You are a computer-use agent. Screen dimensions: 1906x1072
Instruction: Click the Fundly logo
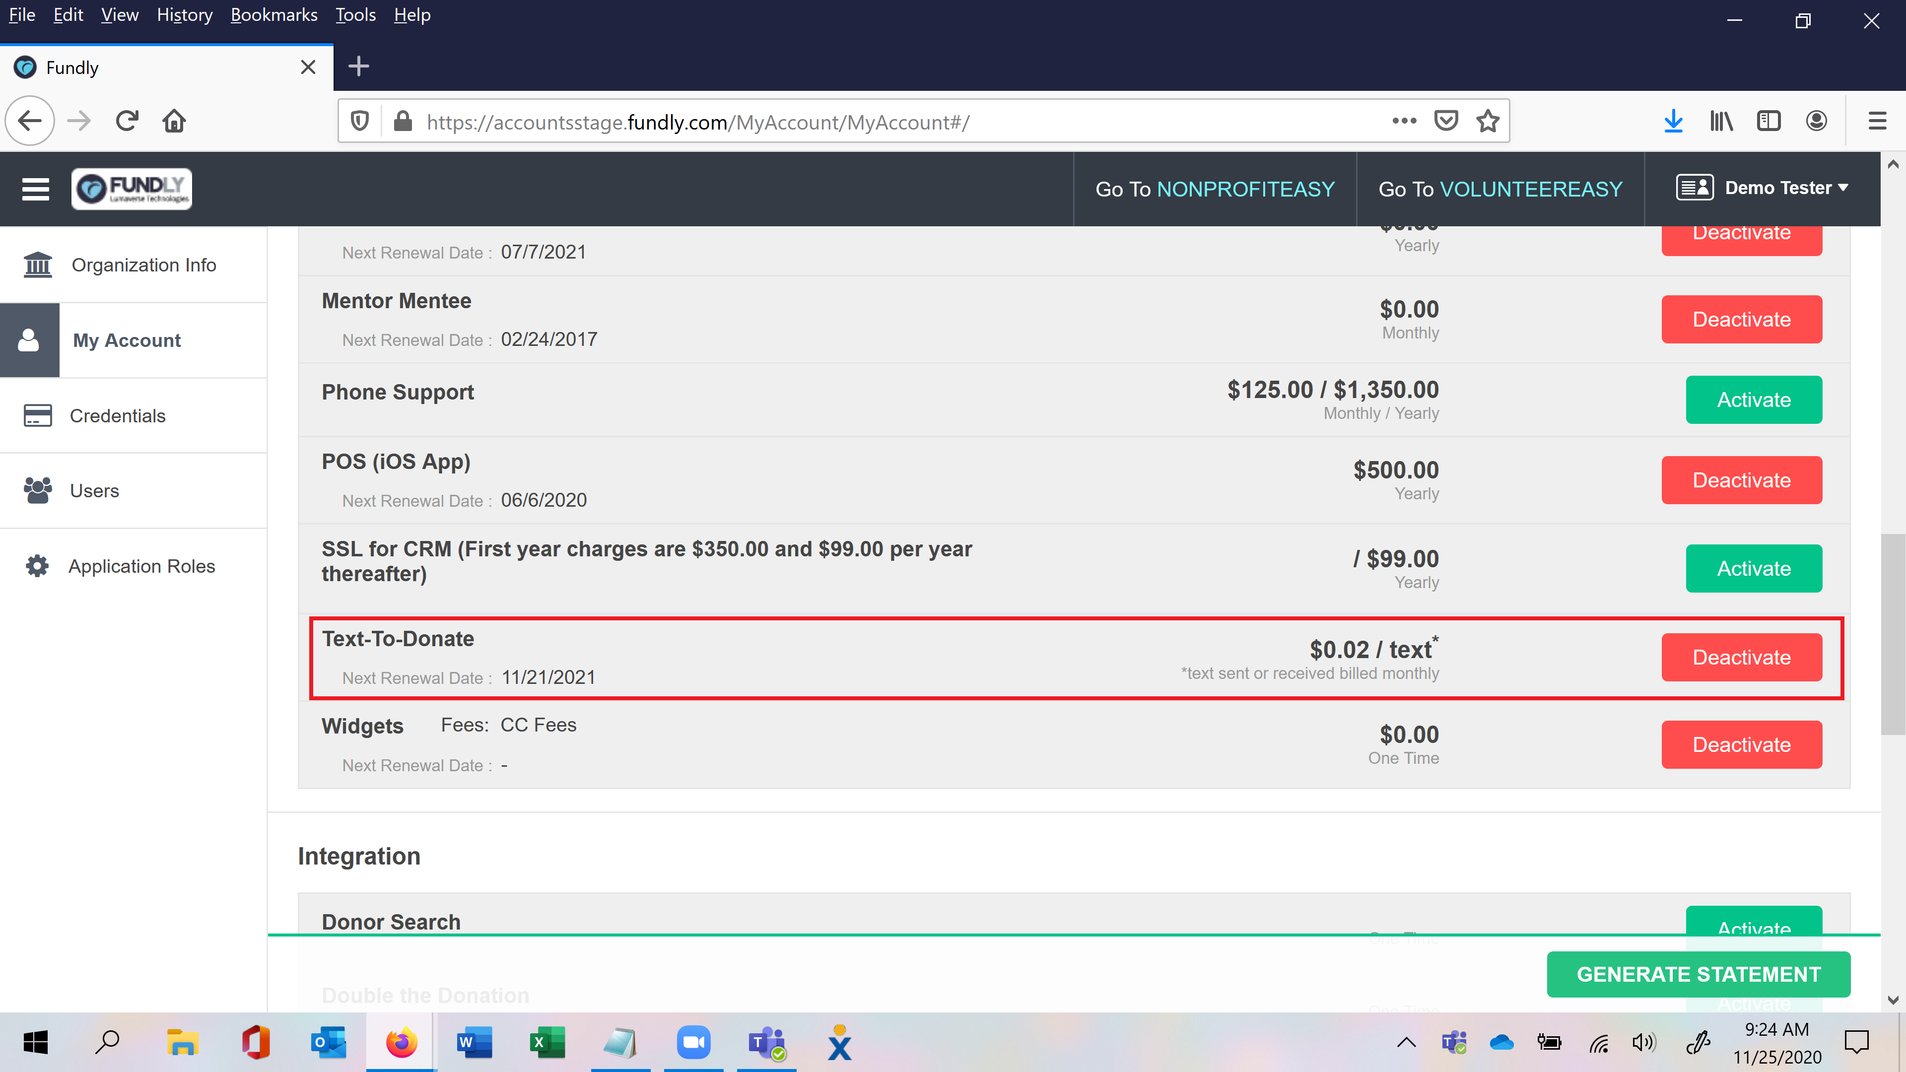132,189
